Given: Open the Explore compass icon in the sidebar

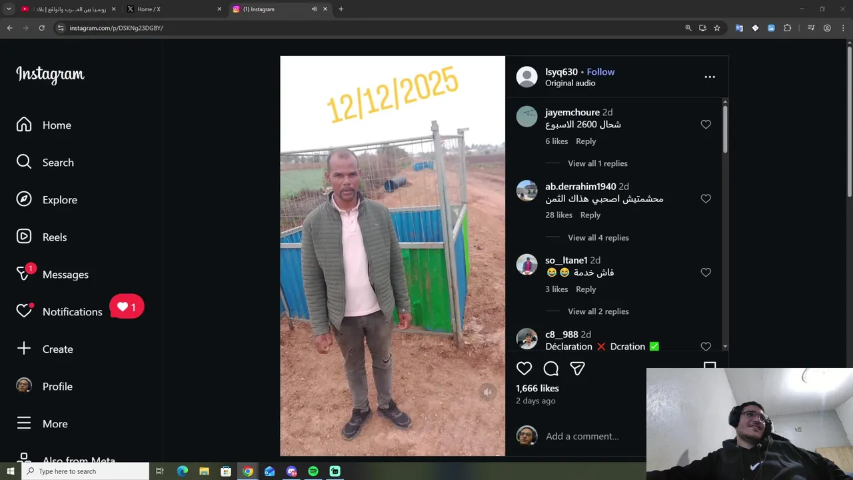Looking at the screenshot, I should click(x=24, y=199).
